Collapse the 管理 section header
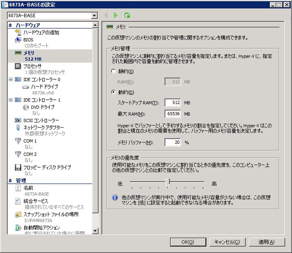 click(x=10, y=181)
